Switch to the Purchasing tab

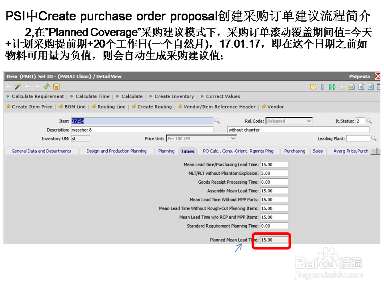click(x=295, y=151)
